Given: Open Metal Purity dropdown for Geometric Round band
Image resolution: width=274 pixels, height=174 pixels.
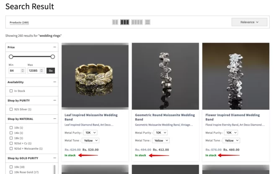Looking at the screenshot, I should (x=160, y=133).
